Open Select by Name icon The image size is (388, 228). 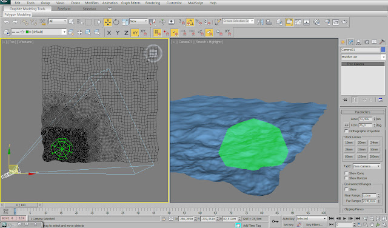pyautogui.click(x=80, y=22)
